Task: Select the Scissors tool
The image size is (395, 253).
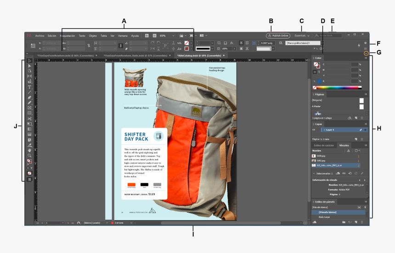Action: (x=29, y=118)
